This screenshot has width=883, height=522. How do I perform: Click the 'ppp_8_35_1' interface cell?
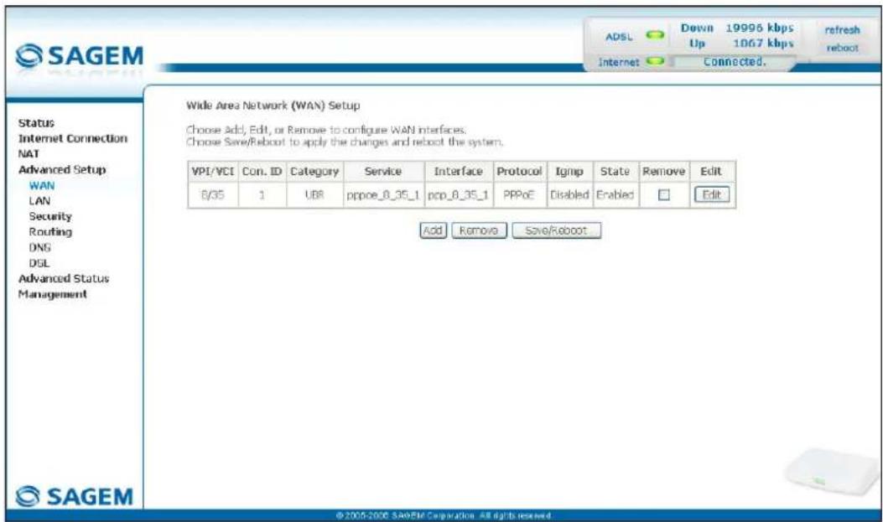(x=459, y=195)
